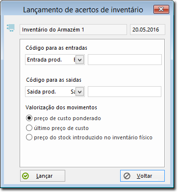The height and width of the screenshot is (194, 179).
Task: Click the green checkmark icon on Lançar
Action: pos(26,176)
